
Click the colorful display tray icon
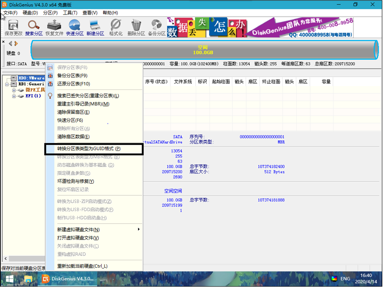(x=334, y=279)
